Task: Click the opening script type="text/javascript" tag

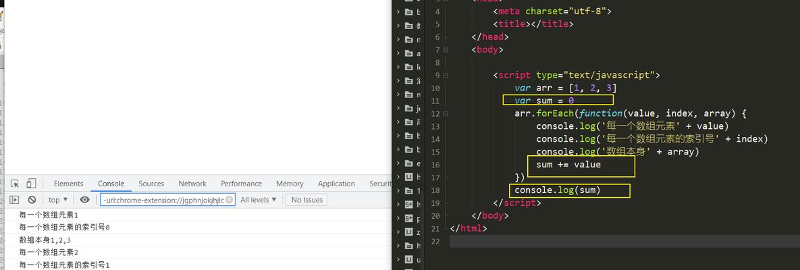Action: pyautogui.click(x=577, y=75)
